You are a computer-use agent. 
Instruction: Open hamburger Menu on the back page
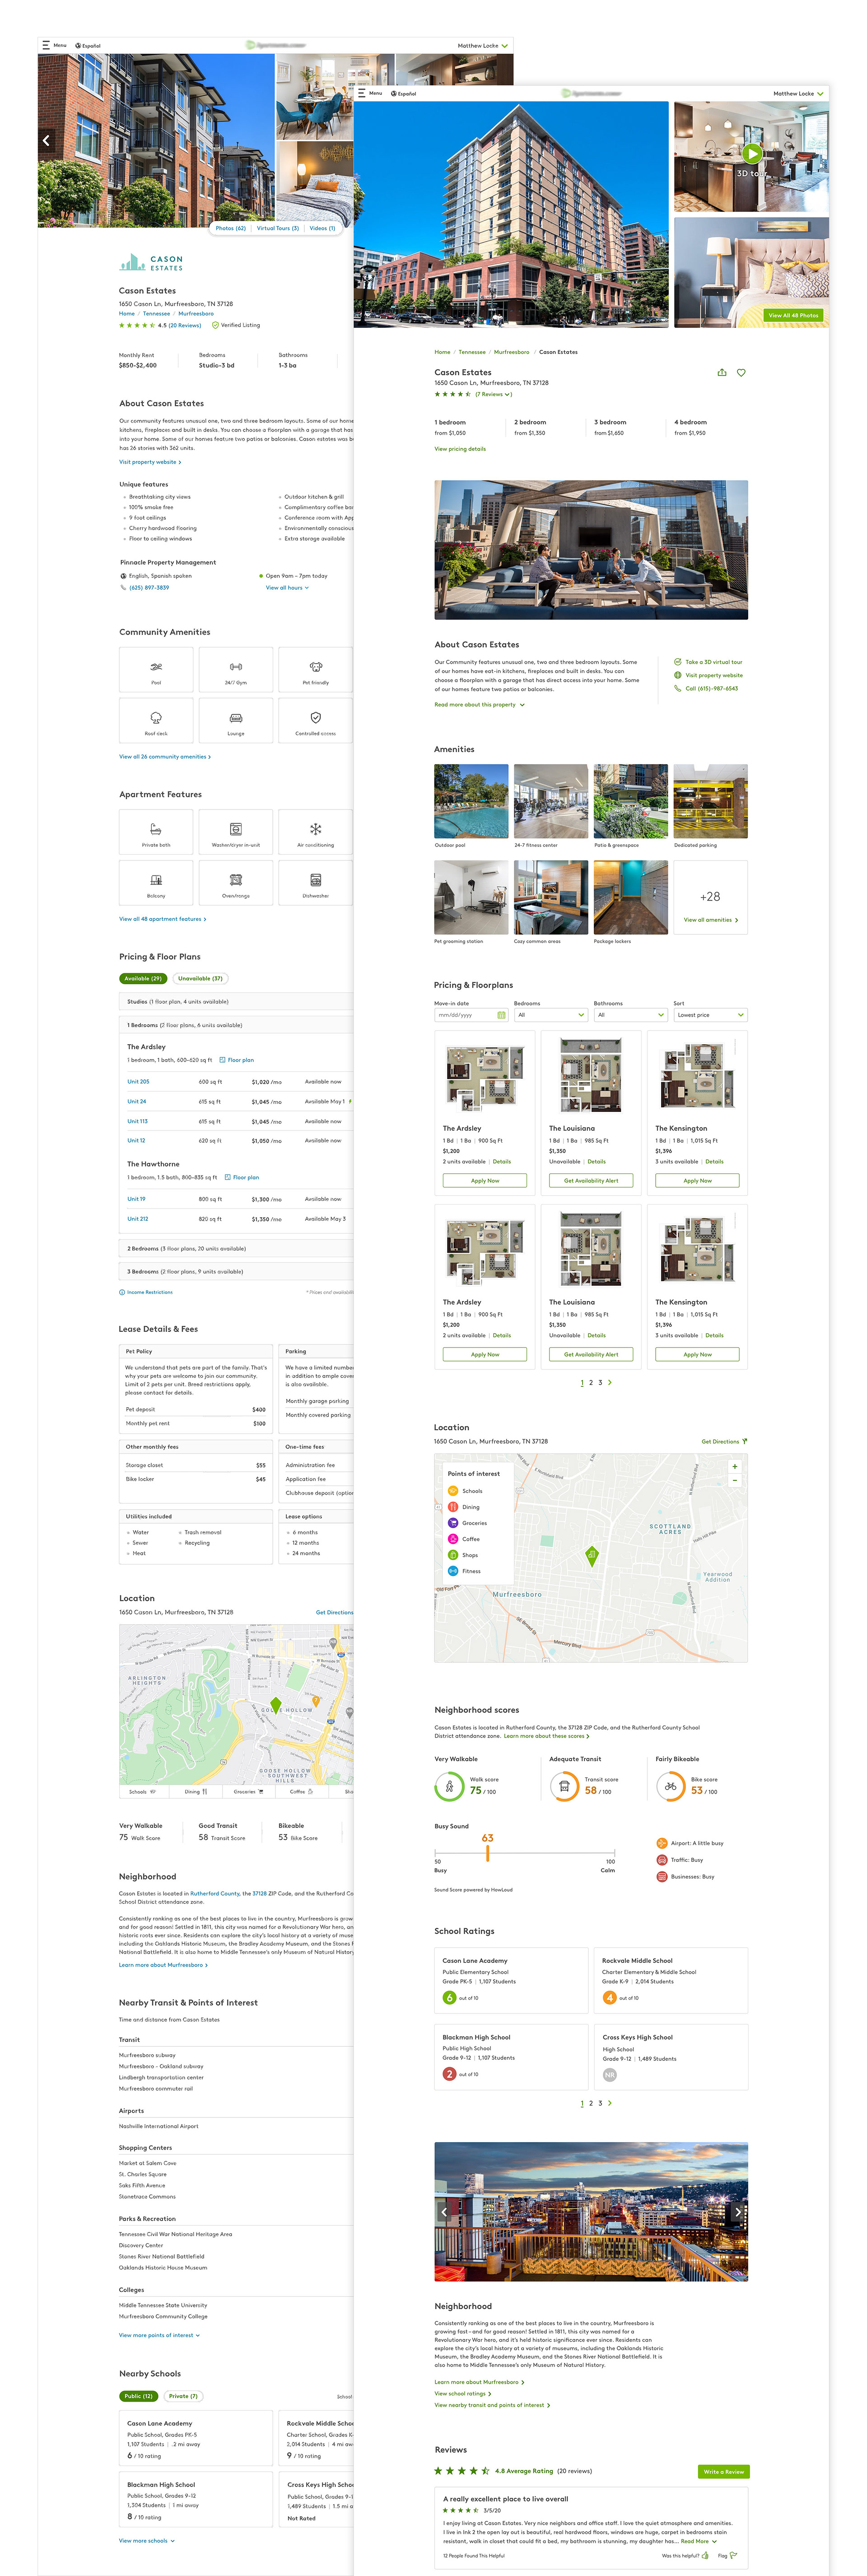[x=46, y=45]
